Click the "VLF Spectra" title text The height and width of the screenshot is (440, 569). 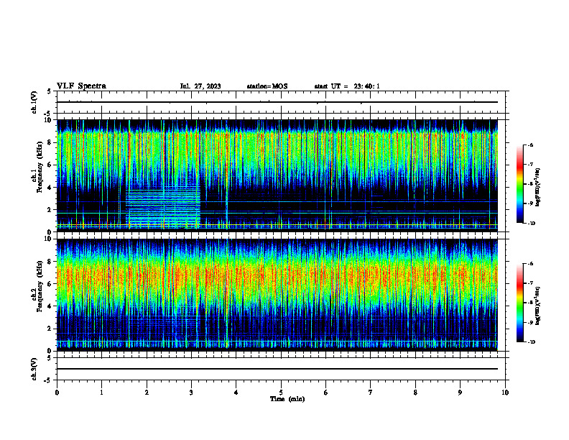81,86
